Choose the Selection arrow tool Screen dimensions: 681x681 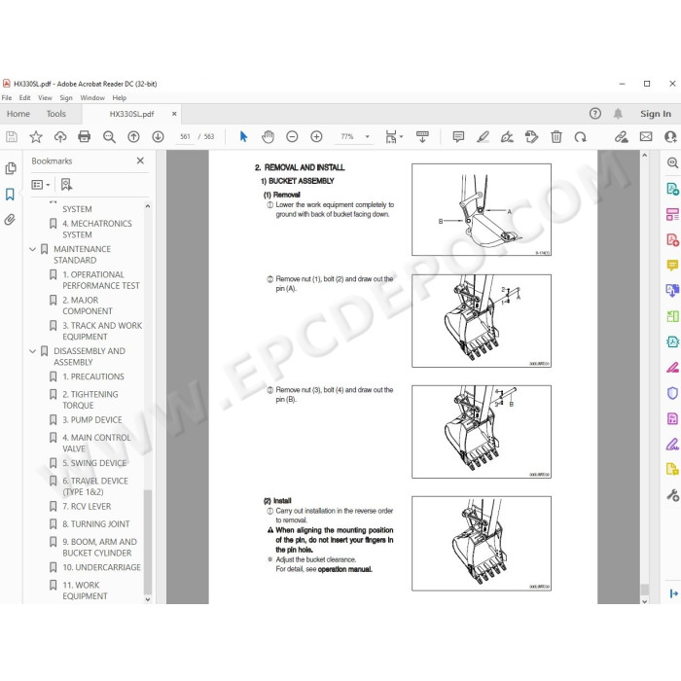click(243, 137)
